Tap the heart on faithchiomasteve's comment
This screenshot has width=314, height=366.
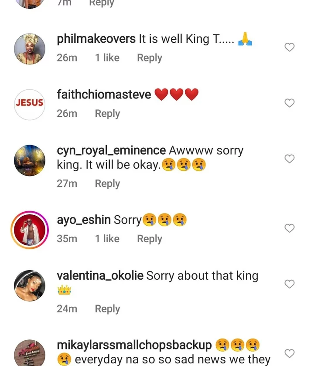pyautogui.click(x=290, y=103)
